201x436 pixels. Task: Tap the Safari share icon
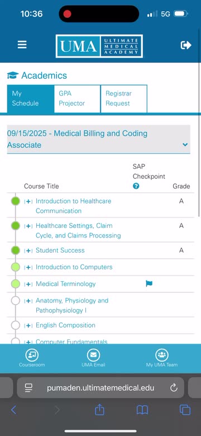pyautogui.click(x=100, y=410)
